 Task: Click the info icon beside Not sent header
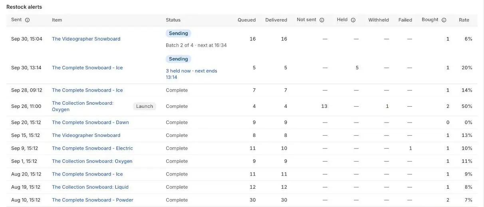click(x=322, y=20)
